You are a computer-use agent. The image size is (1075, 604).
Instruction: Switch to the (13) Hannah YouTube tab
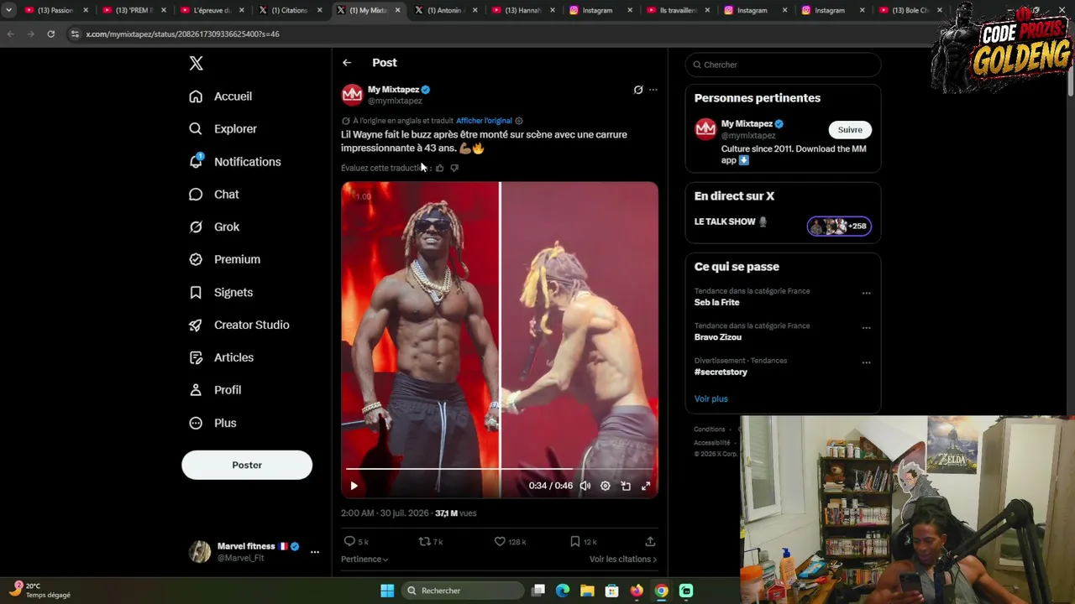(522, 10)
